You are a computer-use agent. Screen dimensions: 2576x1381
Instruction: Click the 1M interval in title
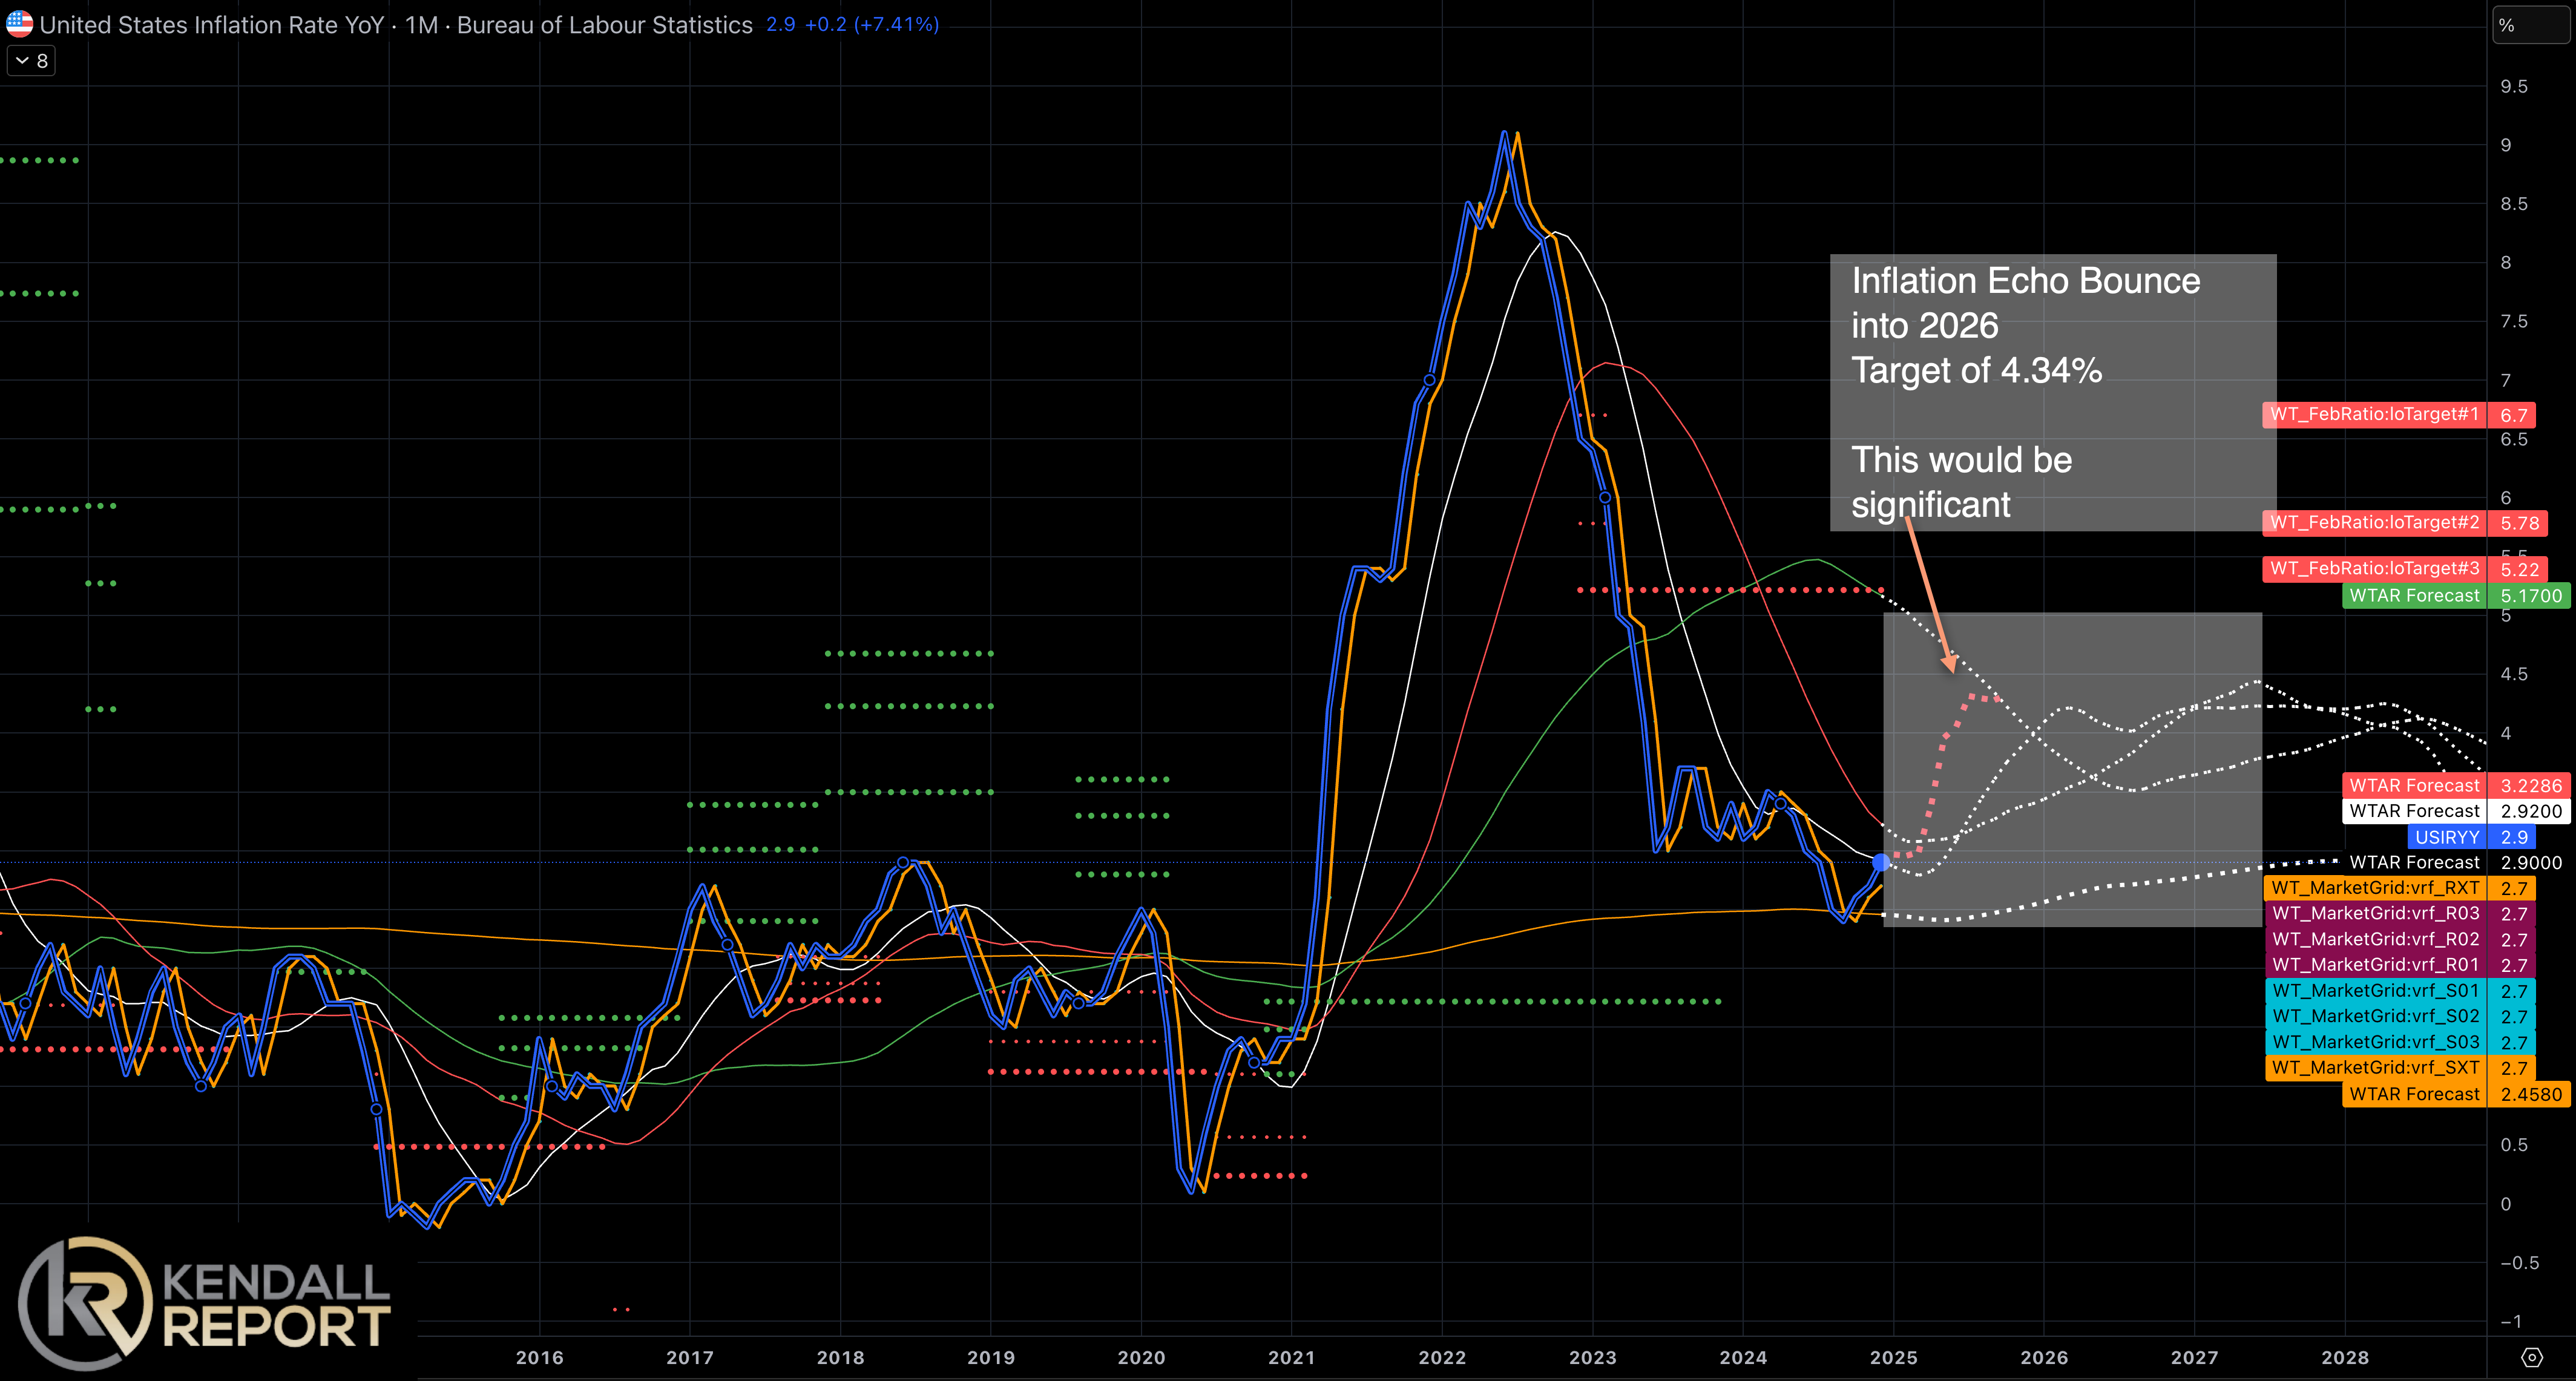tap(421, 25)
